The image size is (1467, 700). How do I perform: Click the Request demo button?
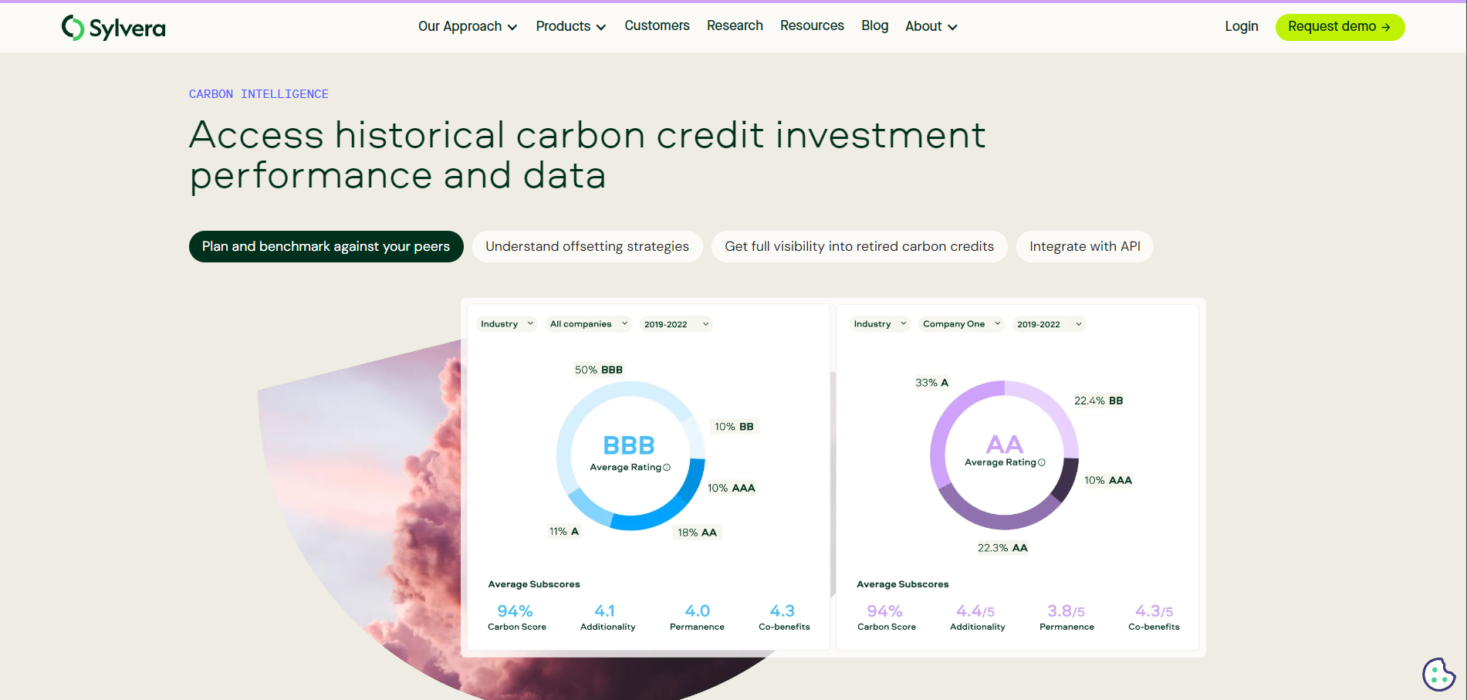point(1340,27)
